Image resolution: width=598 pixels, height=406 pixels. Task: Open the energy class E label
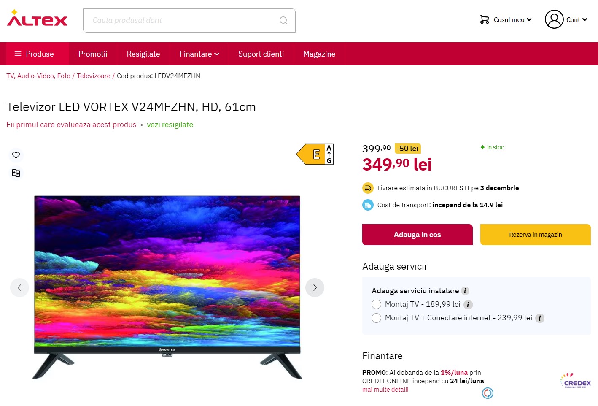pos(315,154)
